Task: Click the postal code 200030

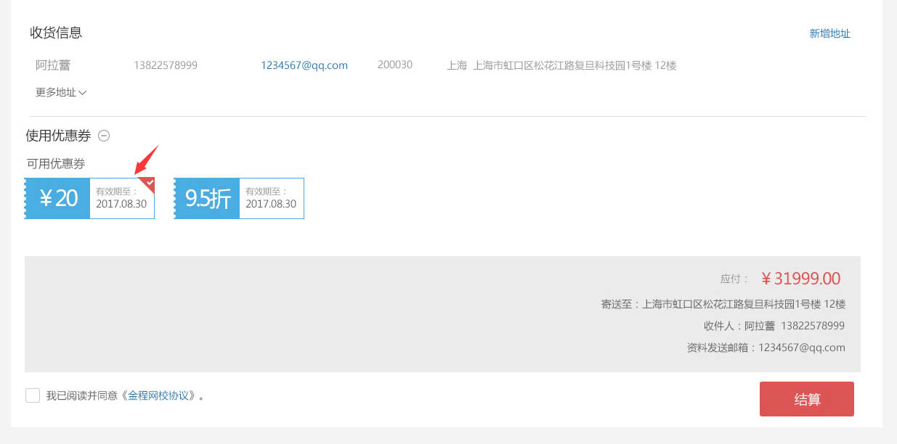Action: [395, 65]
